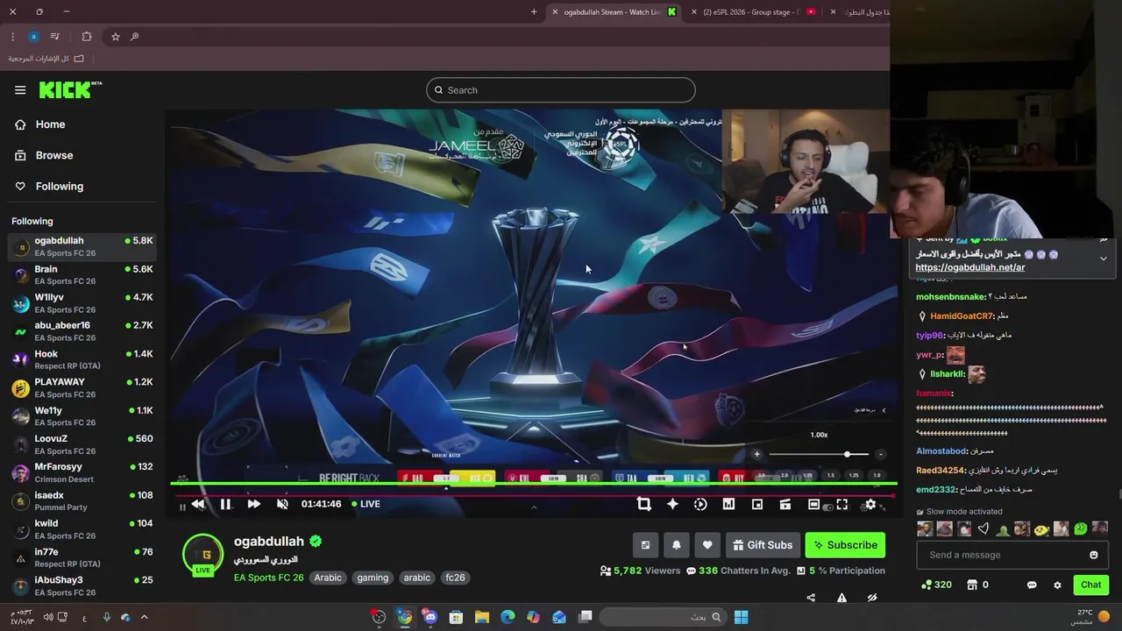Open File Explorer from the taskbar

point(481,617)
